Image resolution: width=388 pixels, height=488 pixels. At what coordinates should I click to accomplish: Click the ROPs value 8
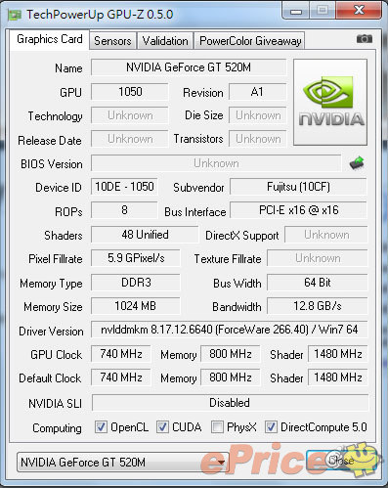(124, 210)
